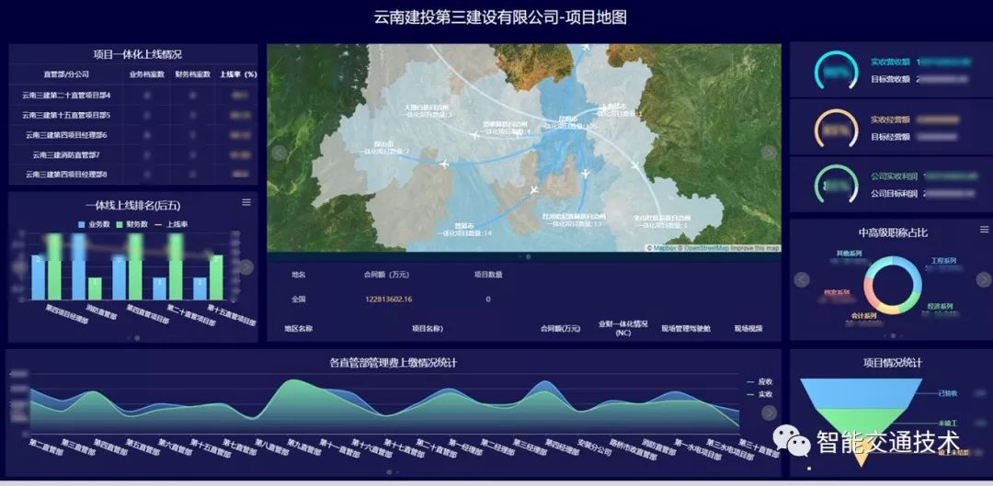Click the 会计系列 donut label

tap(863, 315)
